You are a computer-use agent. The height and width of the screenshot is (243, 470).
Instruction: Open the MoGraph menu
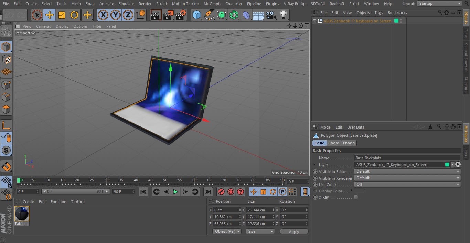click(x=212, y=4)
